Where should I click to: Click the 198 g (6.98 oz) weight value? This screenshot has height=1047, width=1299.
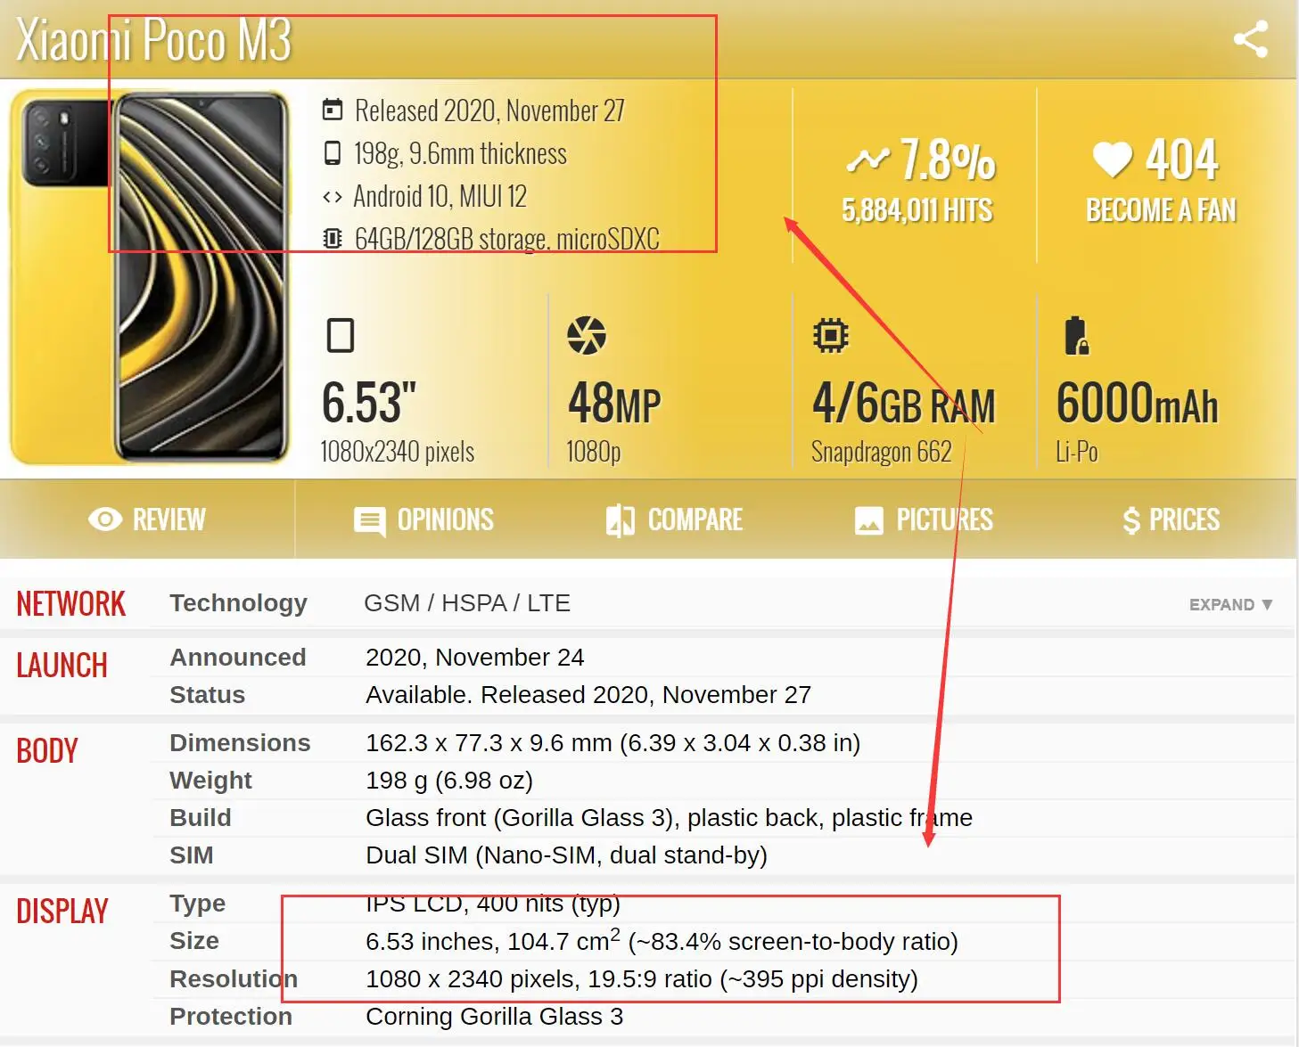pos(449,781)
